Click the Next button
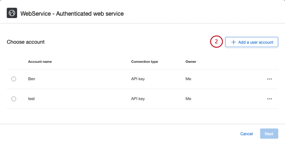Viewport: 285px width, 143px height. coord(269,134)
